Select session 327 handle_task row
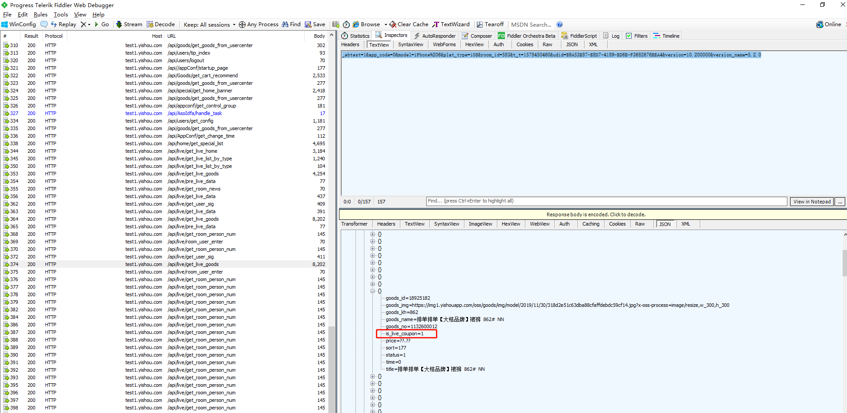The image size is (847, 413). click(x=165, y=113)
